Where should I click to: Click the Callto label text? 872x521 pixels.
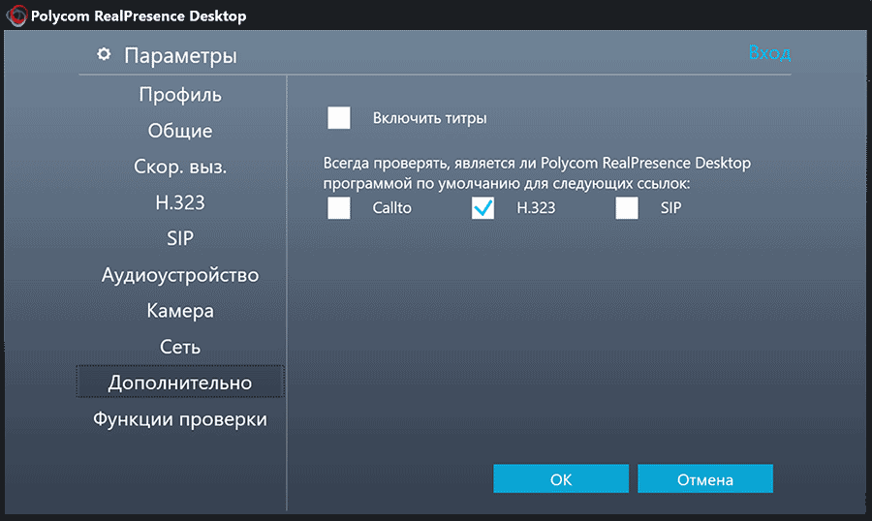click(392, 208)
